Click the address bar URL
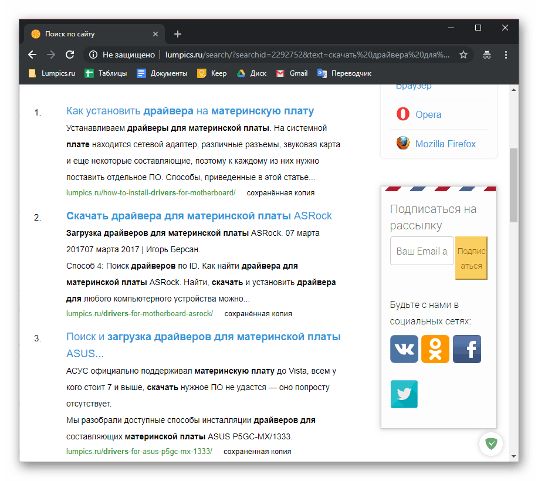This screenshot has width=538, height=481. click(307, 55)
